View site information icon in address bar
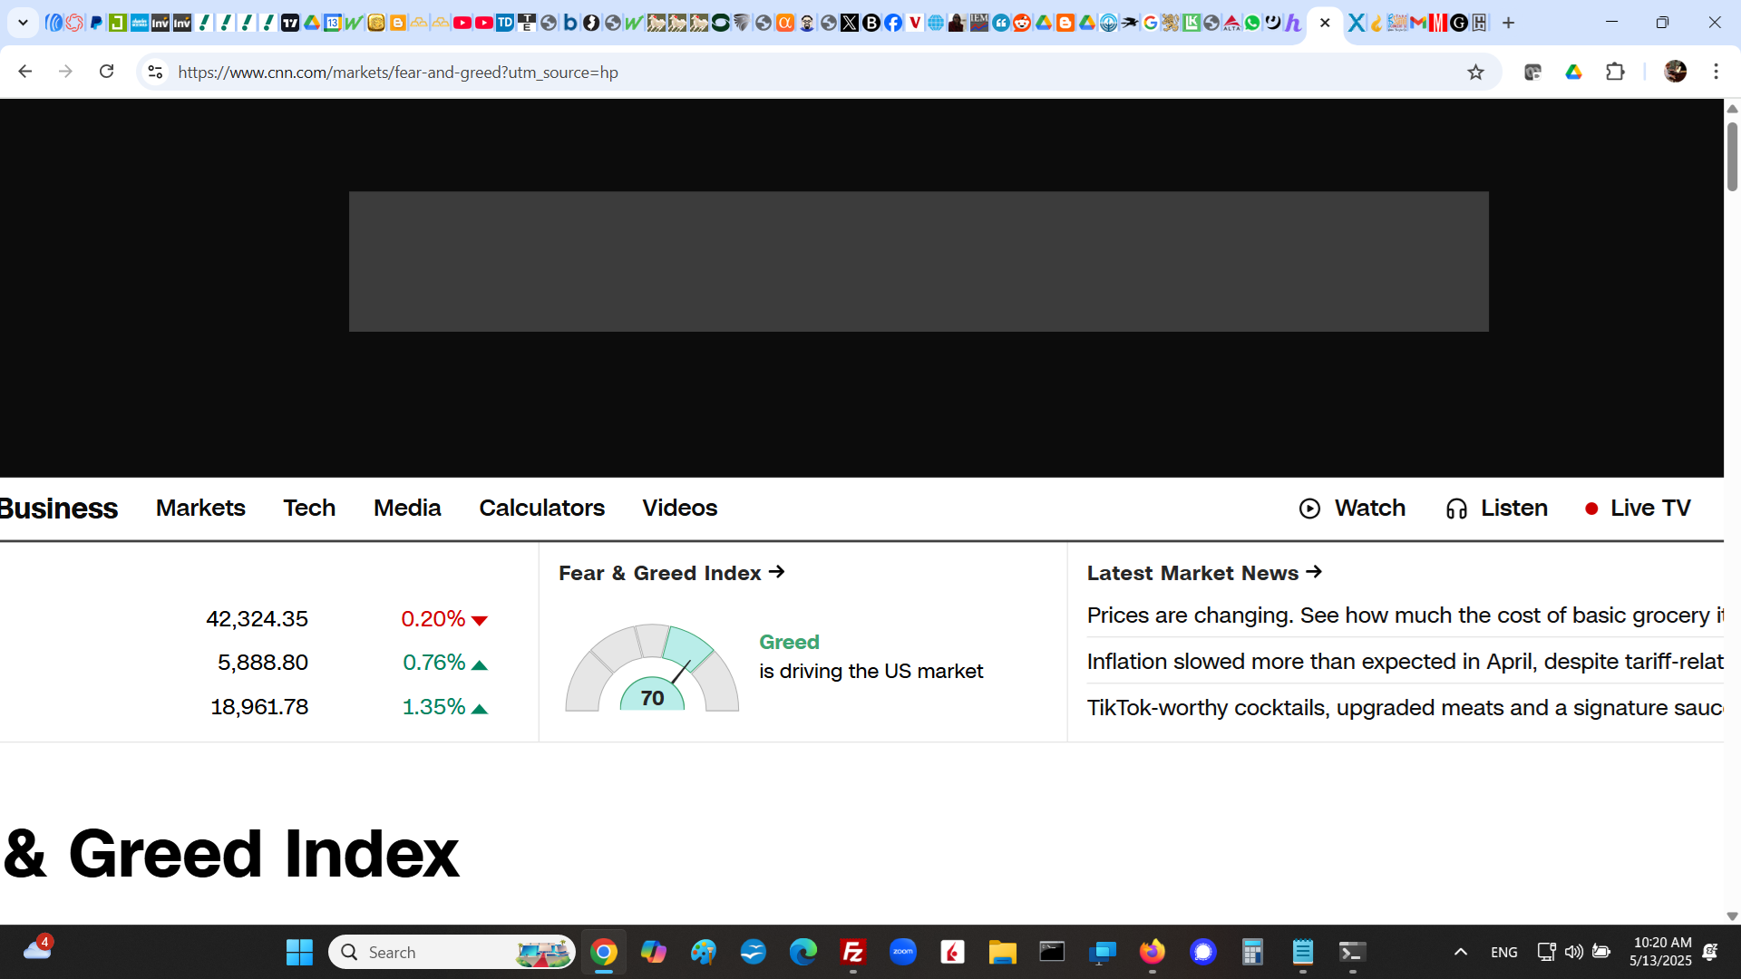The height and width of the screenshot is (979, 1741). click(x=155, y=72)
